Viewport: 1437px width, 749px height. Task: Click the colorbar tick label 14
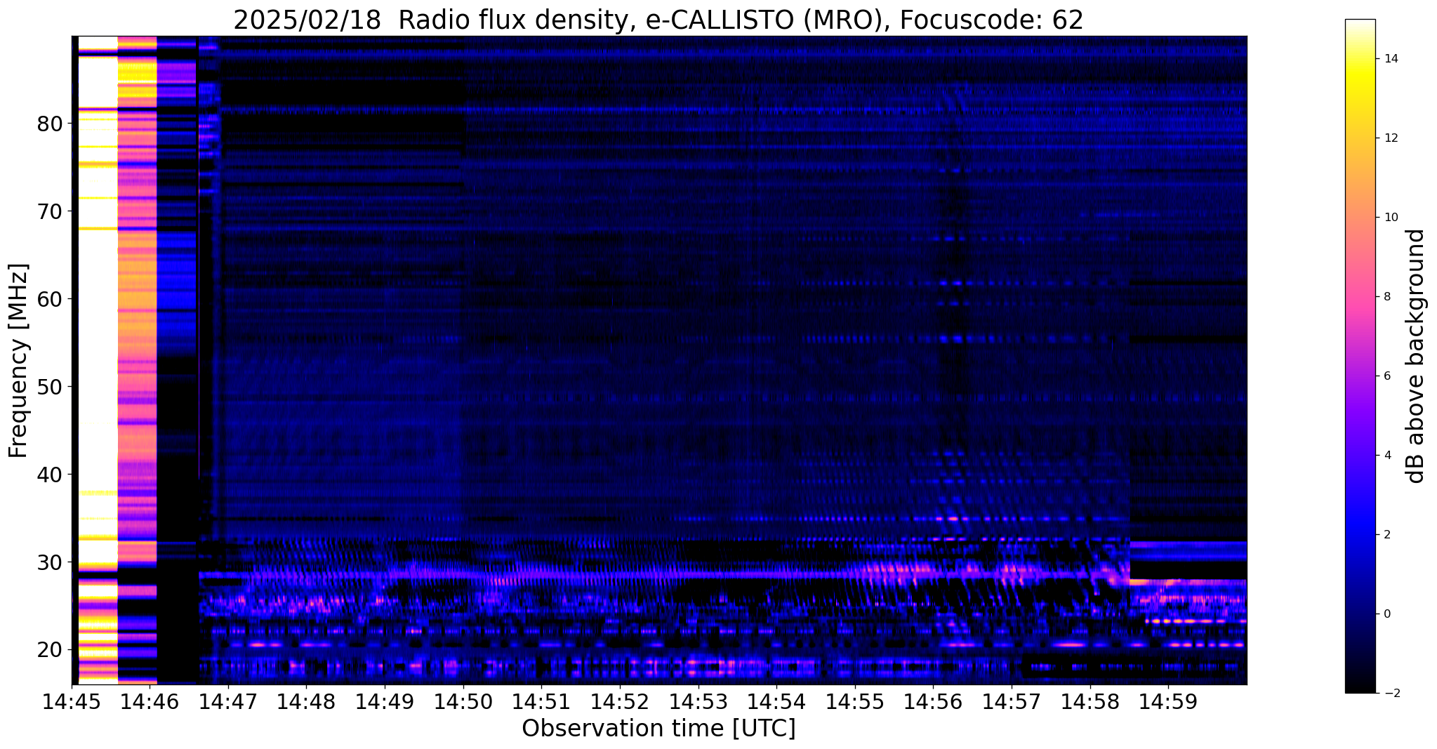pyautogui.click(x=1390, y=59)
